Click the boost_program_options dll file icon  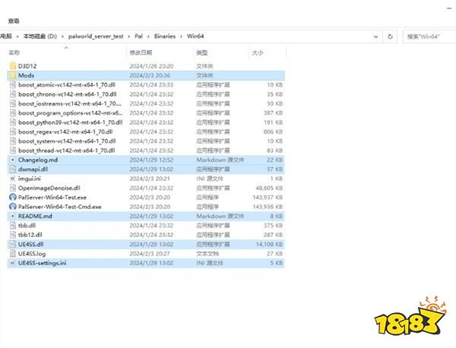12,112
